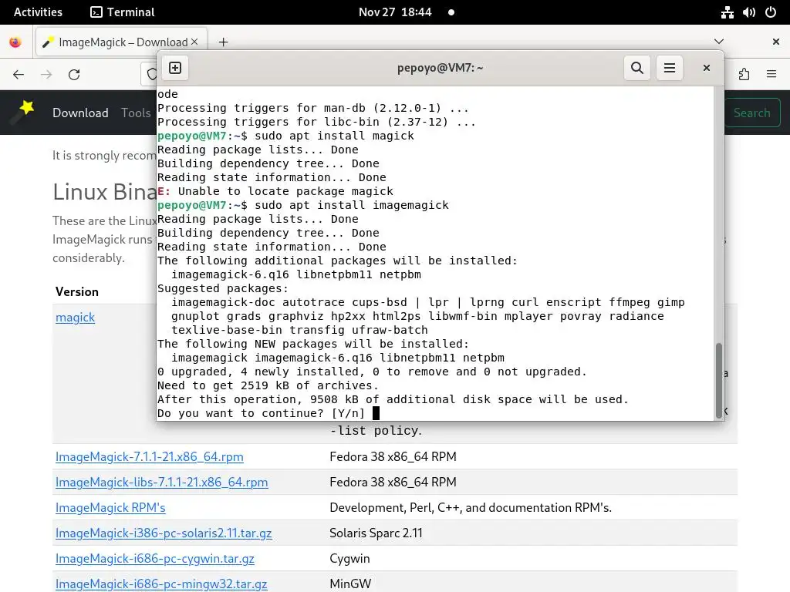
Task: Download ImageMagick-7.1.1-21.x86_64.rpm
Action: coord(149,456)
